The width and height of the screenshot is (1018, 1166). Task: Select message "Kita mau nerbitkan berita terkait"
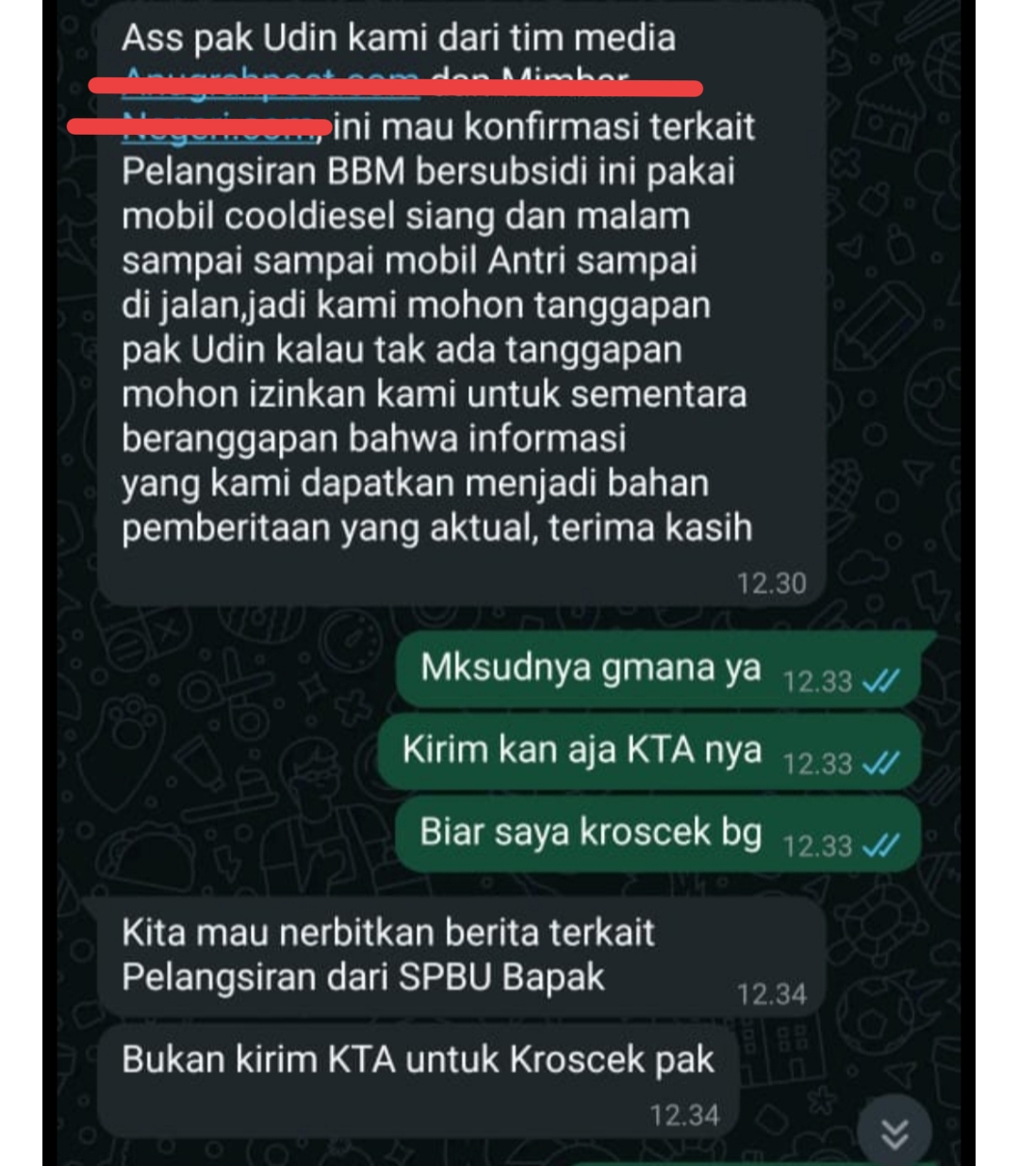click(463, 956)
